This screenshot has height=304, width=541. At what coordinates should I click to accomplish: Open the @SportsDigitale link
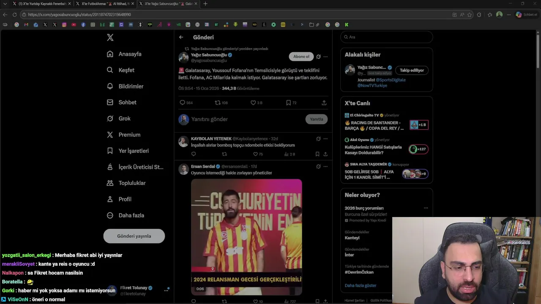(391, 80)
